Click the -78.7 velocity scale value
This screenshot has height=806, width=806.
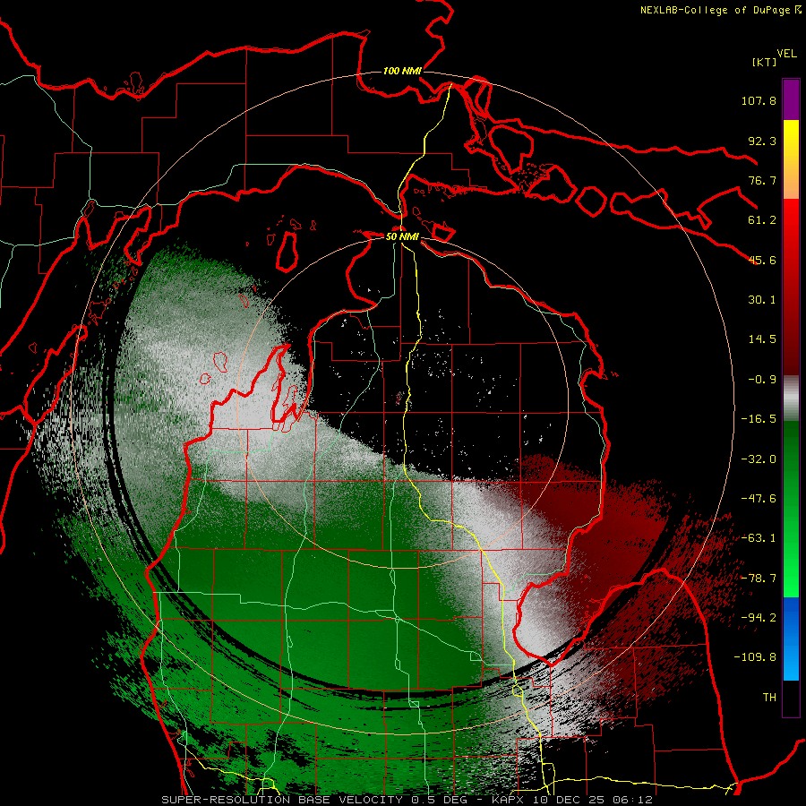click(x=759, y=579)
